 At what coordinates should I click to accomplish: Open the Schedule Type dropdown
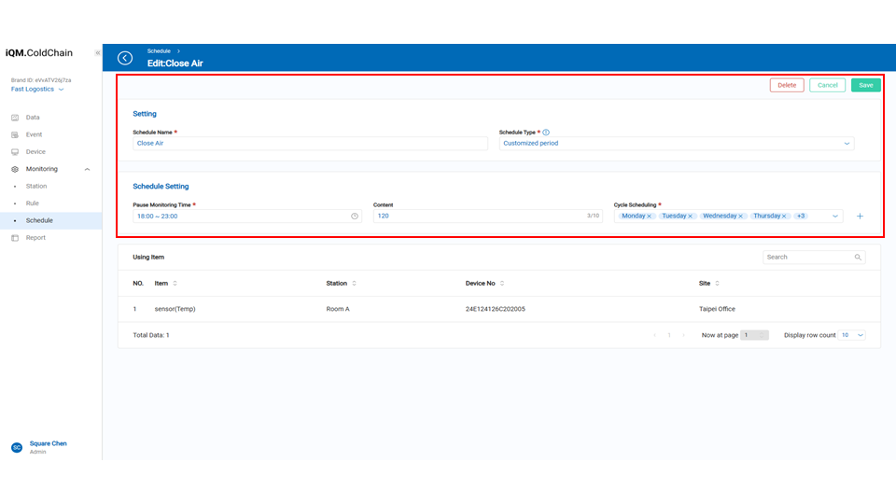pyautogui.click(x=677, y=144)
